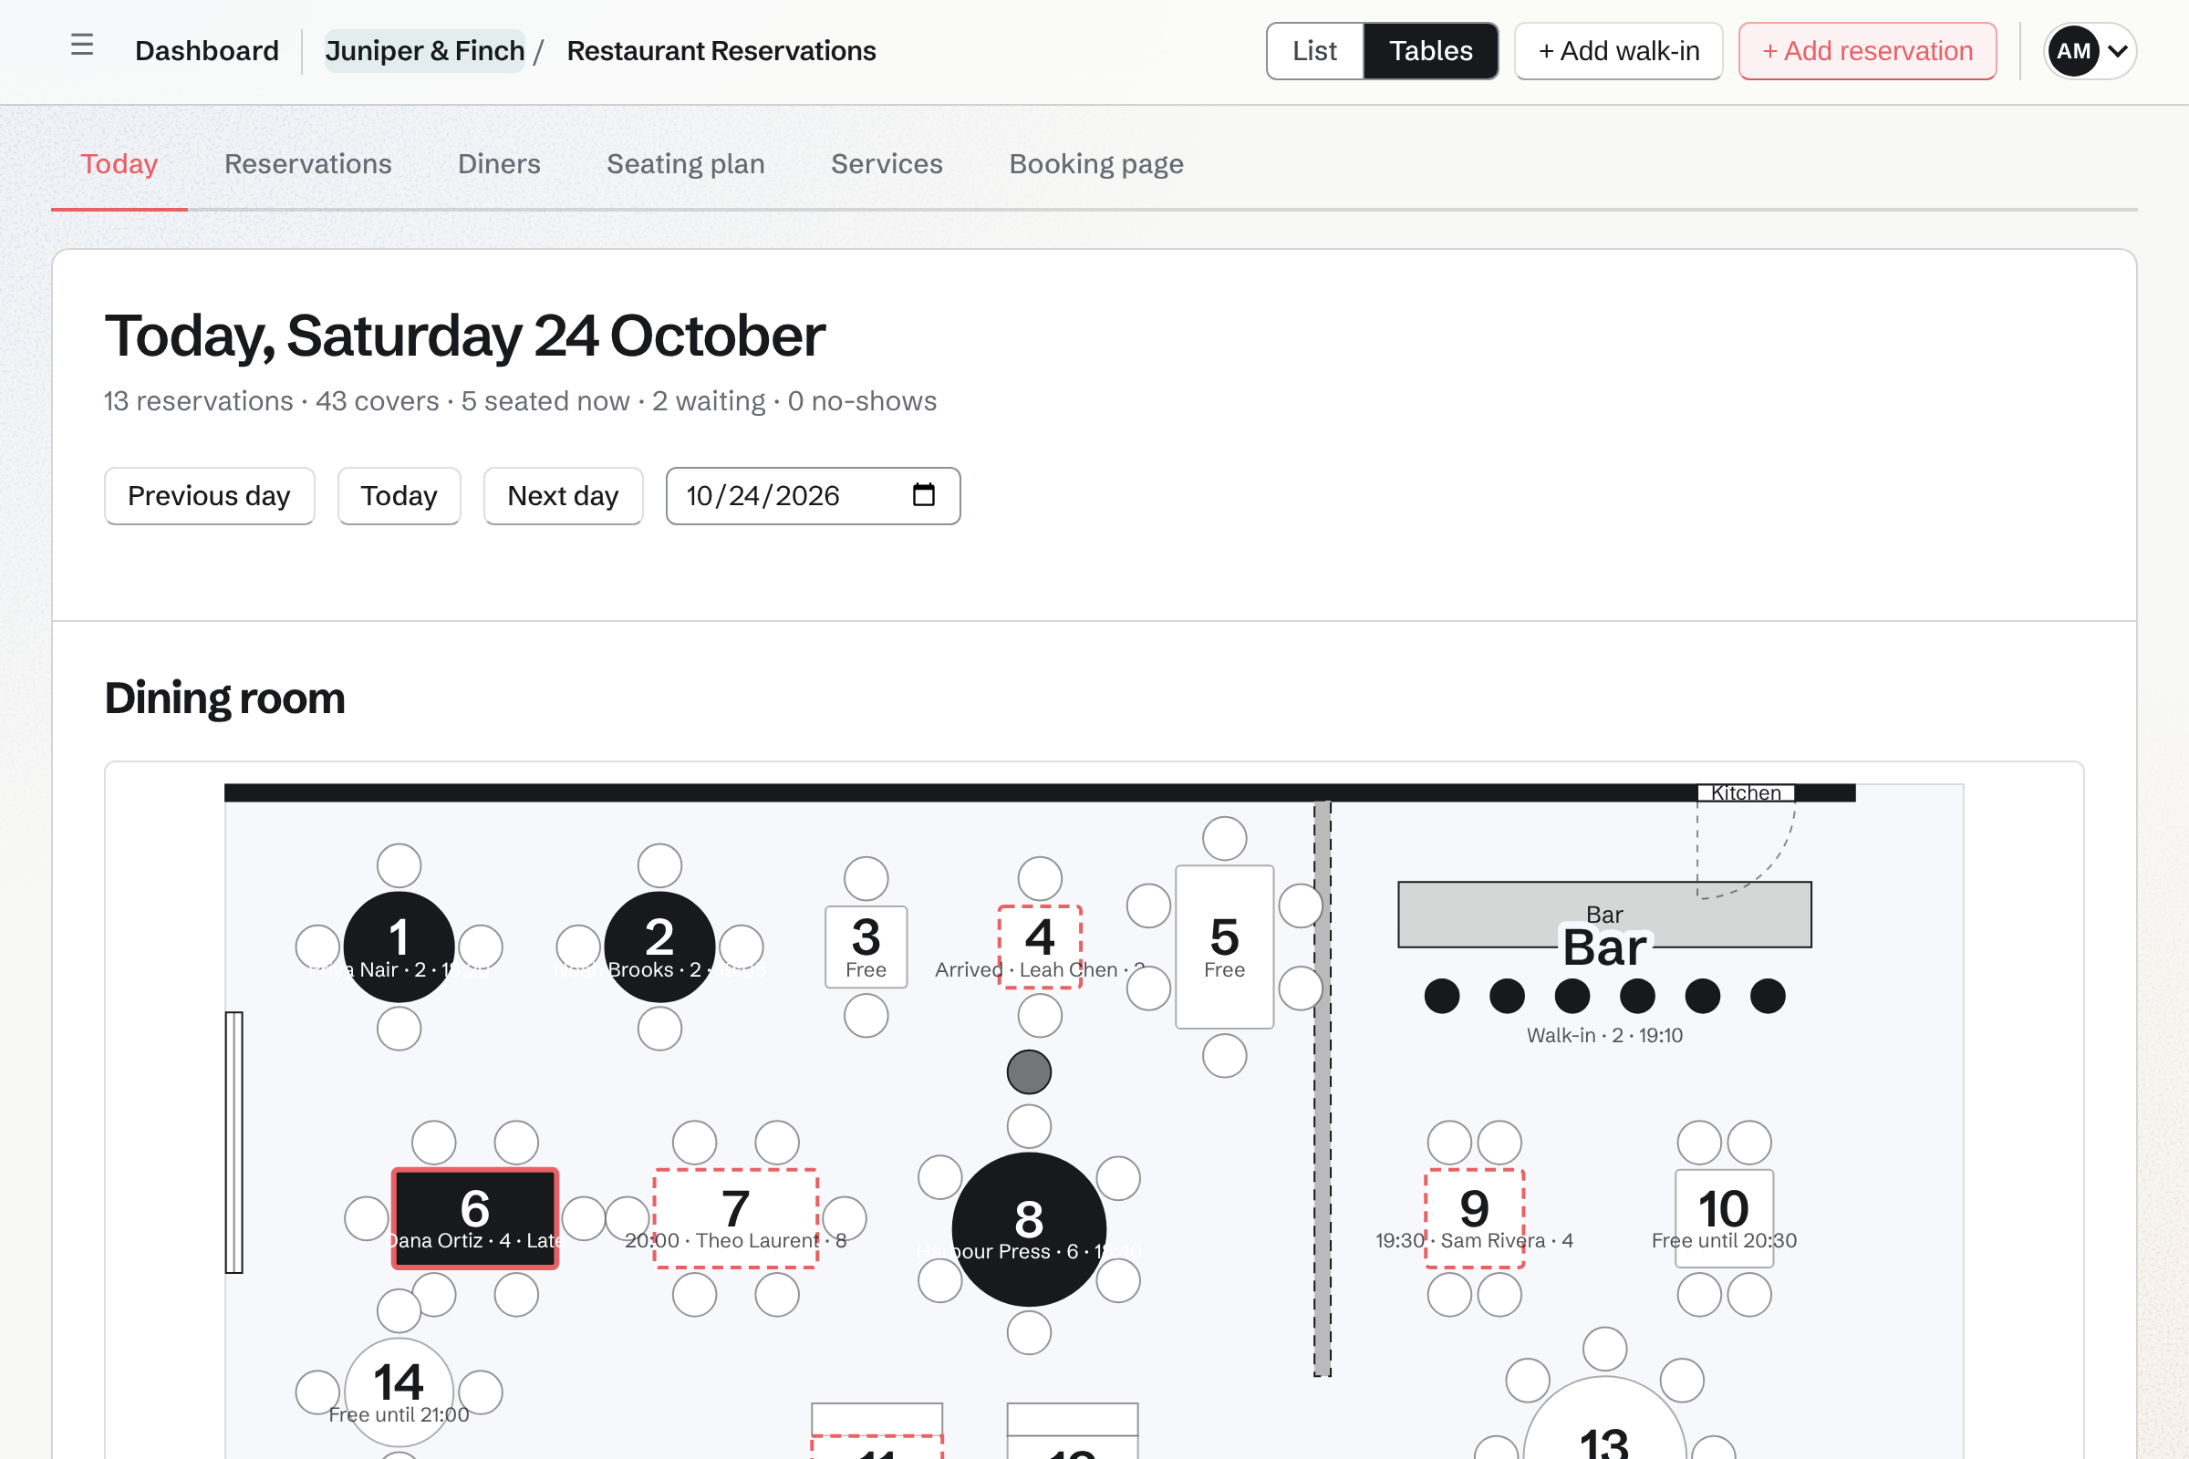2189x1459 pixels.
Task: Switch to Tables view
Action: 1430,51
